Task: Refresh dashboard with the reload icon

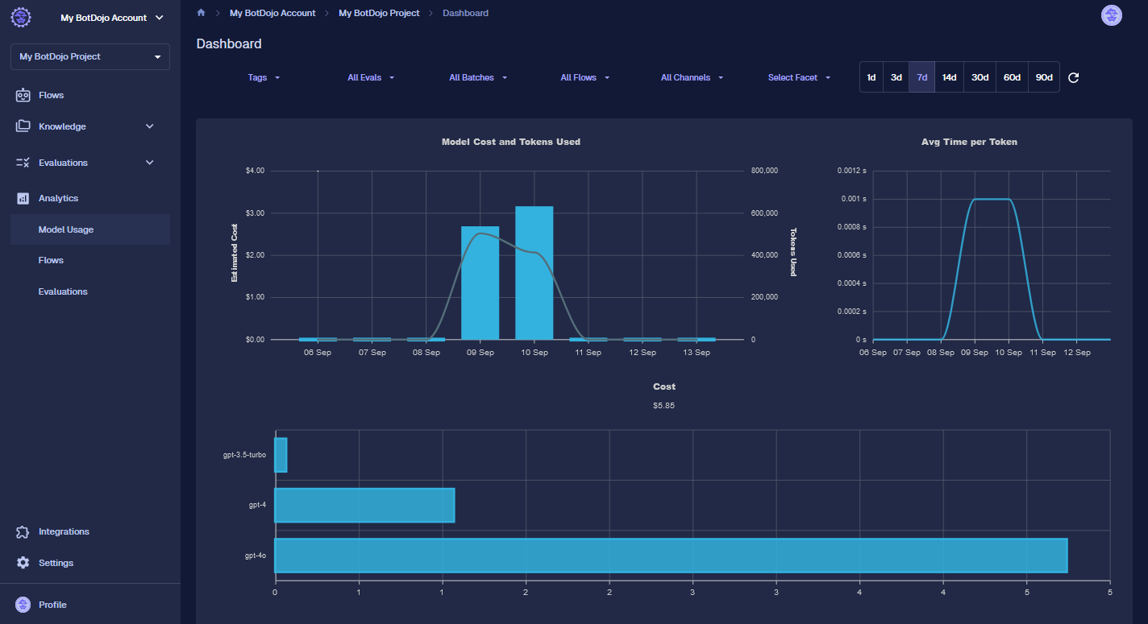Action: pos(1073,77)
